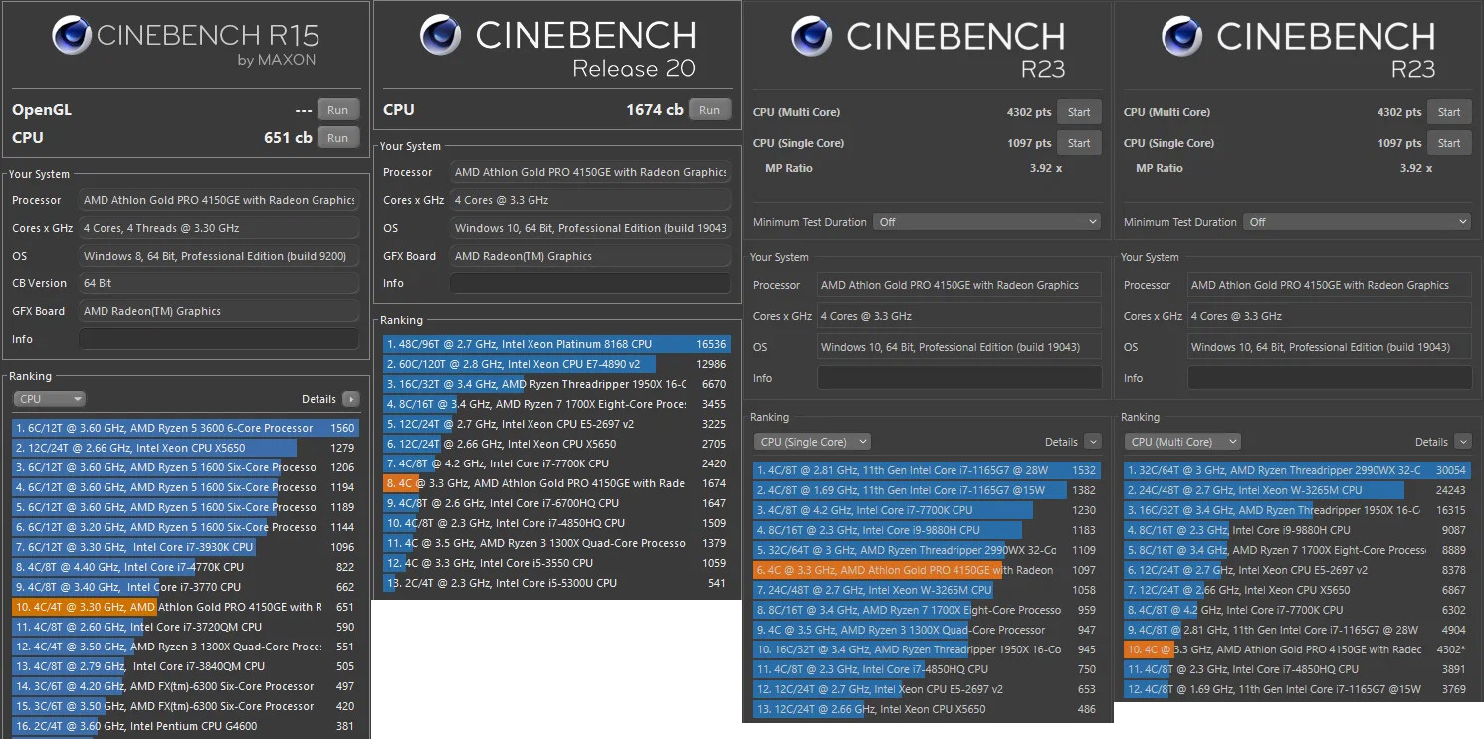Select Ryzen 7 1700X row scoring 3455 in R20
The width and height of the screenshot is (1484, 739).
(x=557, y=404)
